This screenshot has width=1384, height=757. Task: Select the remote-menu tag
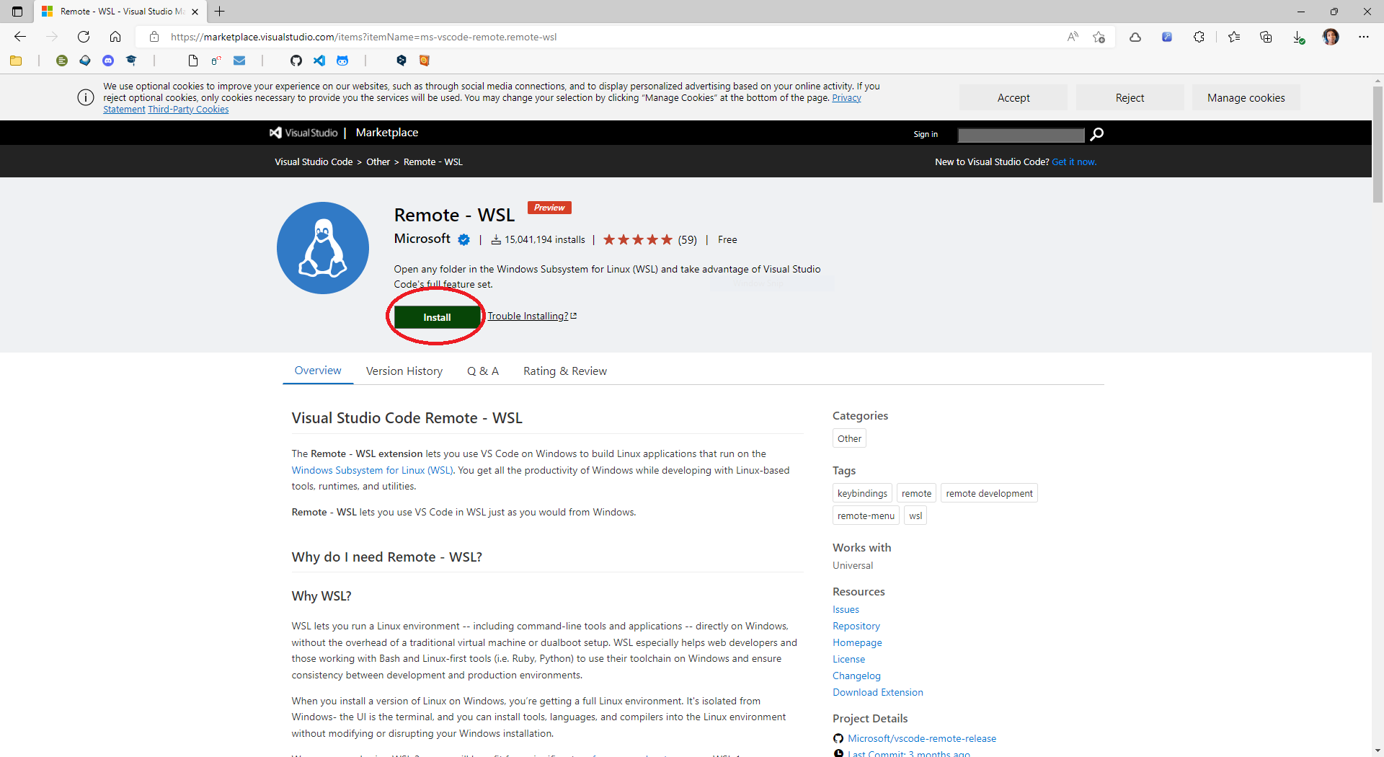coord(866,515)
